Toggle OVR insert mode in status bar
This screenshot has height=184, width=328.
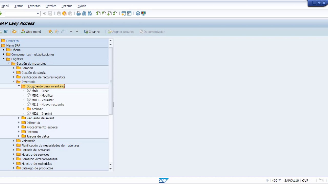(305, 180)
